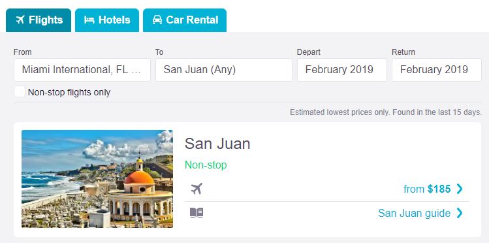The image size is (489, 243).
Task: Switch to the Car Rental tab
Action: (x=185, y=20)
